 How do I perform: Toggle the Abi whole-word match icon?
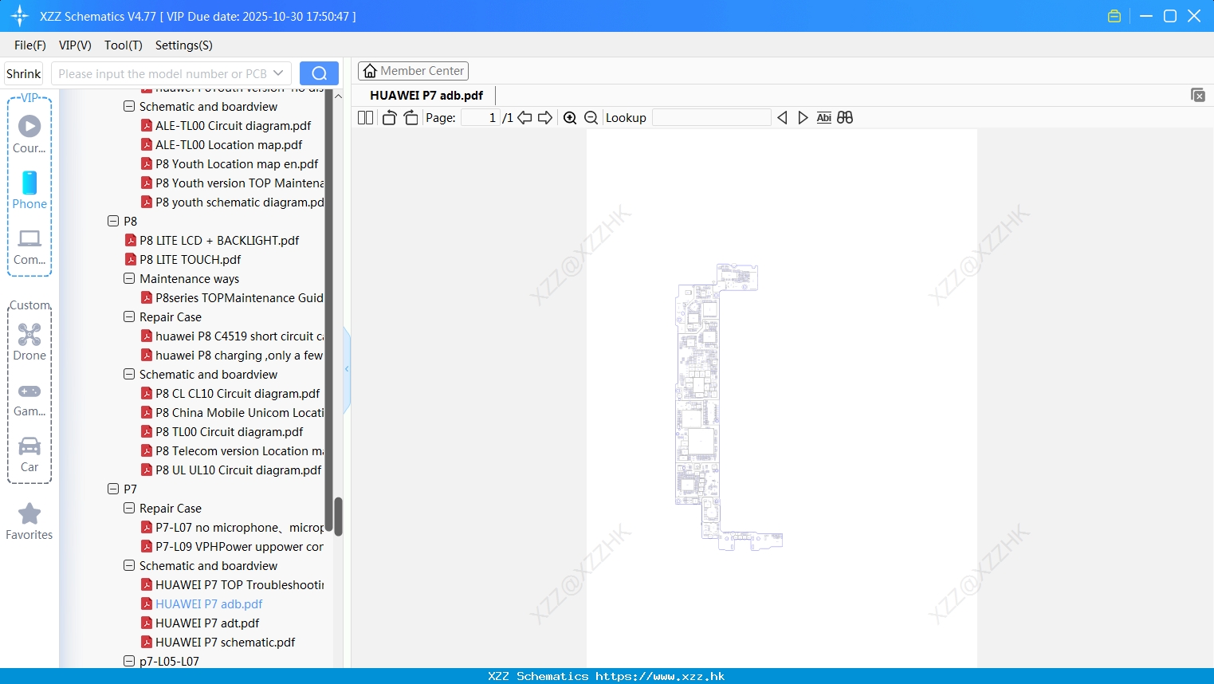coord(824,118)
